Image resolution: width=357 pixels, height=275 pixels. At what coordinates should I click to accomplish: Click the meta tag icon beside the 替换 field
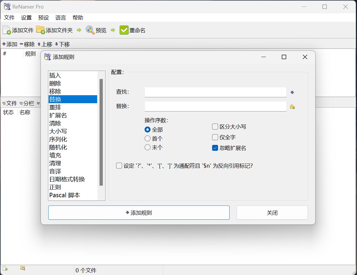click(292, 107)
